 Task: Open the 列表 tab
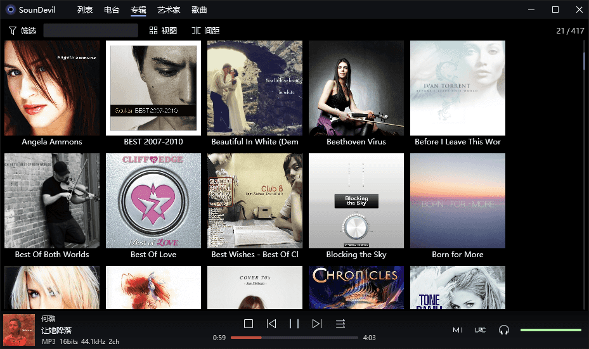click(x=85, y=10)
